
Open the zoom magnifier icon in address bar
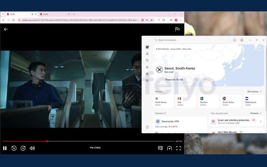147,20
